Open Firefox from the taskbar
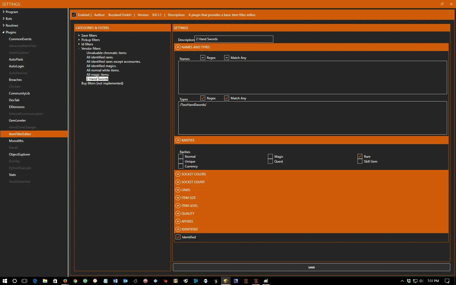The height and width of the screenshot is (285, 456). [x=65, y=281]
